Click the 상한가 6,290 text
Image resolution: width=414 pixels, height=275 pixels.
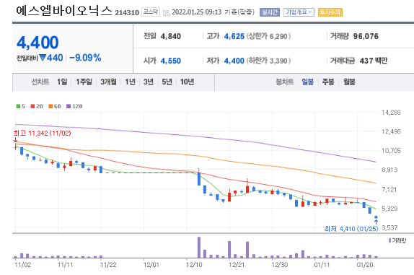[268, 36]
